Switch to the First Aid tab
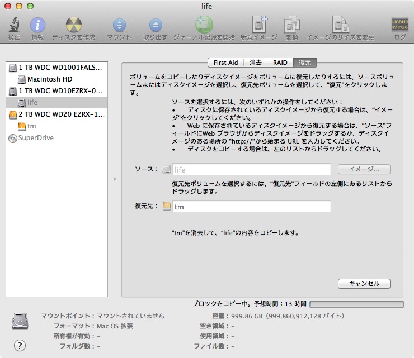 click(x=225, y=63)
